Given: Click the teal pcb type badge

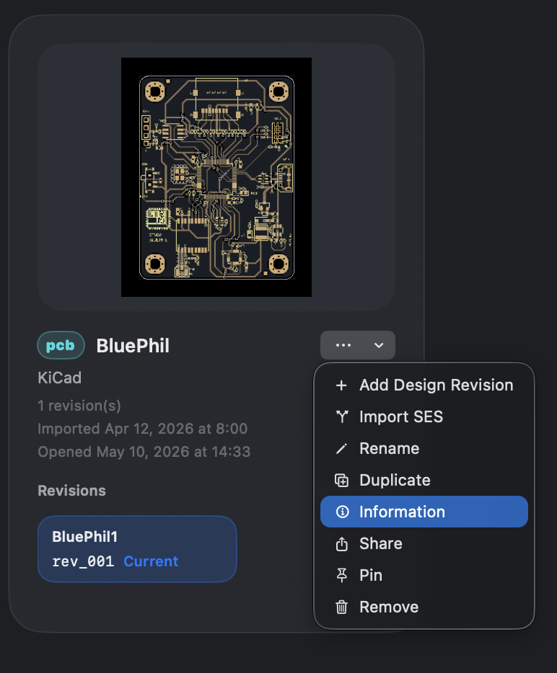Looking at the screenshot, I should pos(61,345).
